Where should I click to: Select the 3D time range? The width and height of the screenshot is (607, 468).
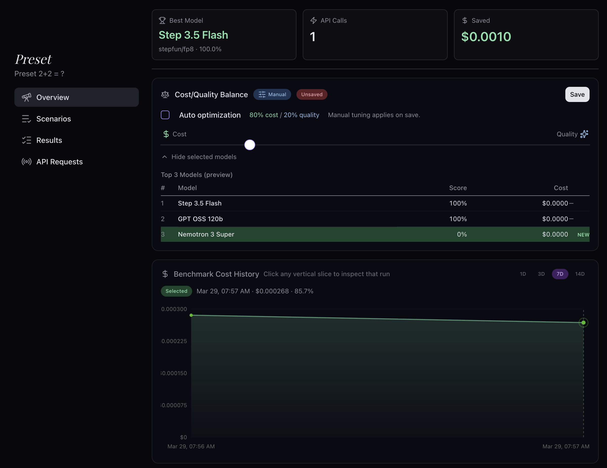[x=541, y=274]
